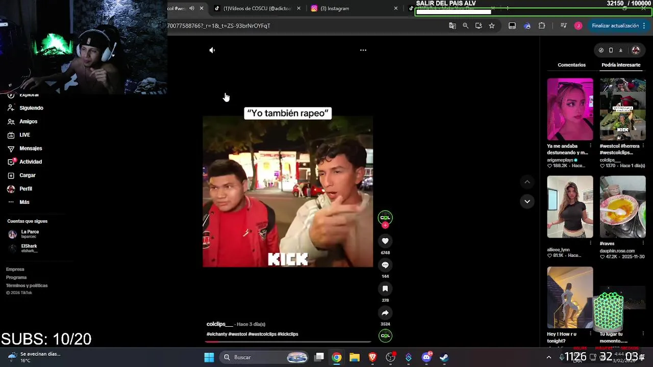
Task: Open the #kickclips hashtag
Action: (288, 334)
